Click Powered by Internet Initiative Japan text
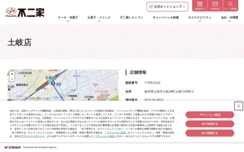Screen dimensions: 244x152 click(40, 148)
